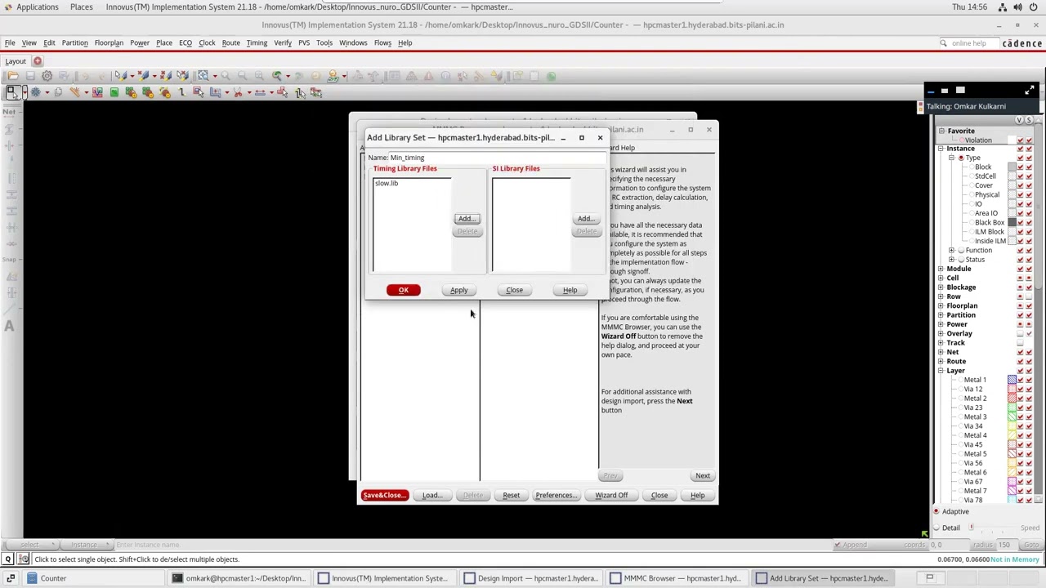
Task: Toggle visibility checkbox for Net row
Action: point(1019,352)
